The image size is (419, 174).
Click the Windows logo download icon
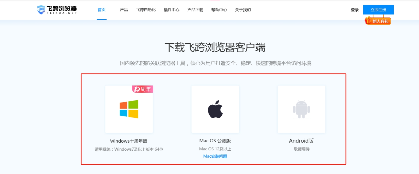coord(129,109)
